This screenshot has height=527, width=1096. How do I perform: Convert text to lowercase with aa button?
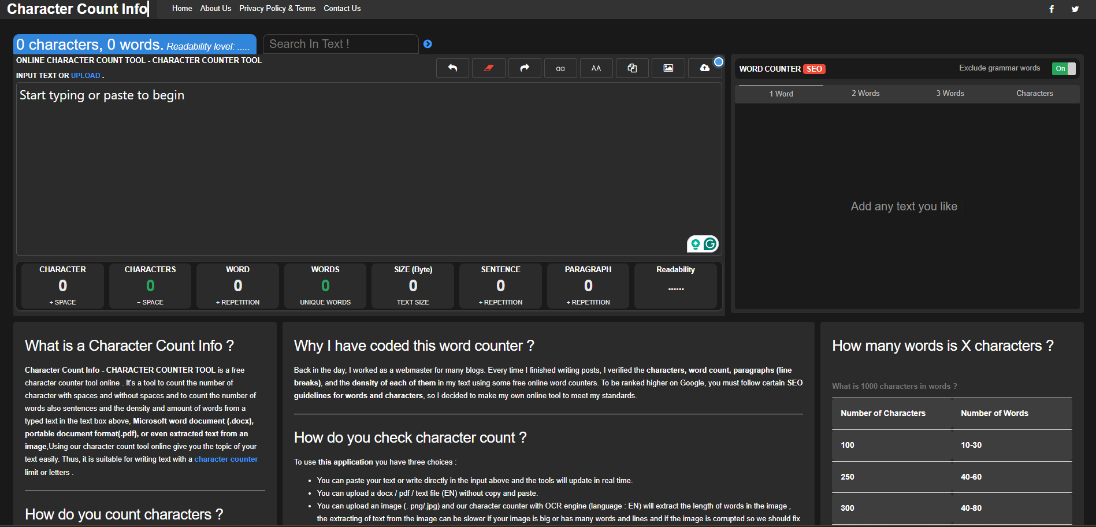pyautogui.click(x=560, y=68)
